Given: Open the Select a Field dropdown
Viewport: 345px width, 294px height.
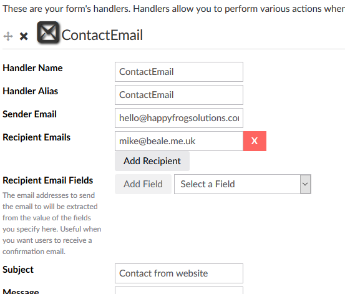Looking at the screenshot, I should (x=243, y=184).
